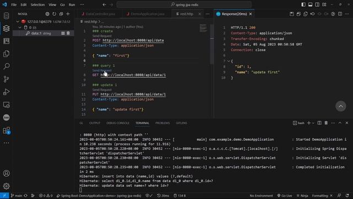Click the spring-jpa-redis command center search
The width and height of the screenshot is (353, 199).
184,4
